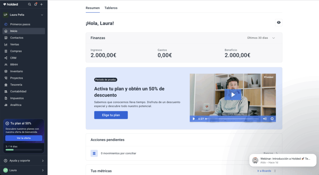319x175 pixels.
Task: Switch to the Resumen tab
Action: coord(93,8)
